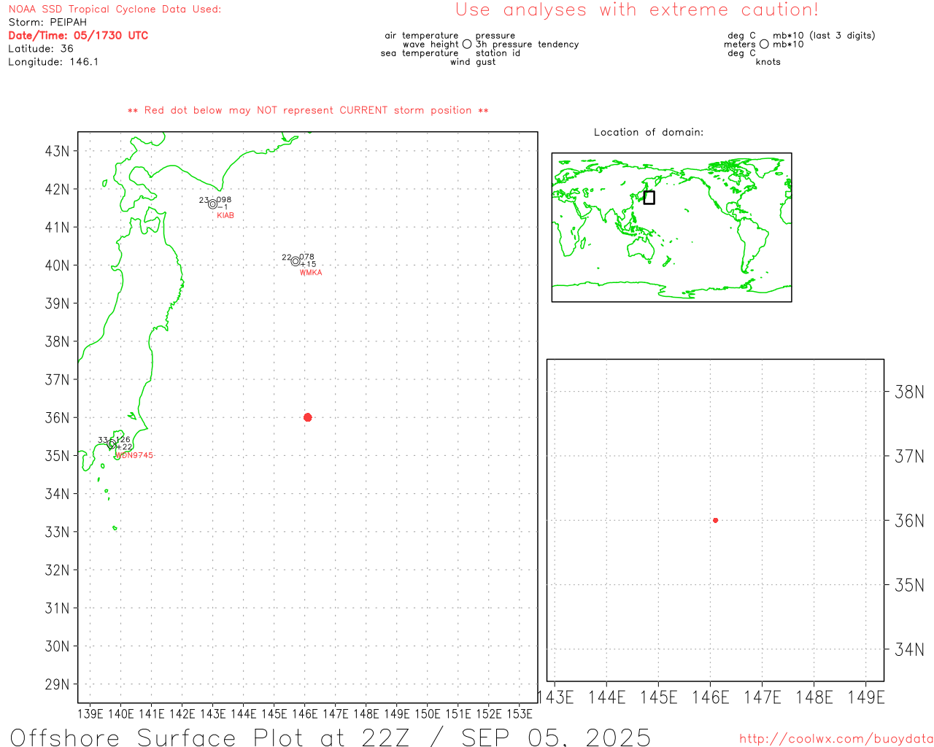Image resolution: width=934 pixels, height=747 pixels.
Task: Click the 'knots' units label
Action: click(768, 62)
